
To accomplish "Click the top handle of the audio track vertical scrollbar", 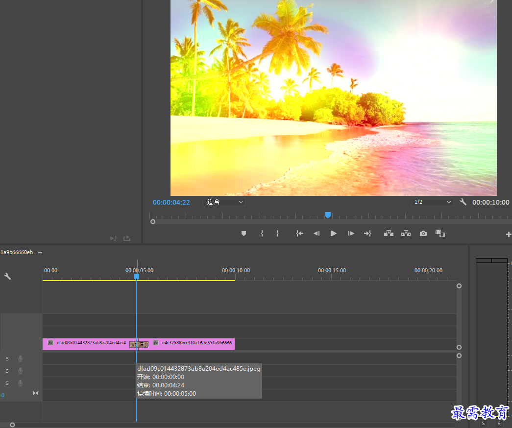I will [x=459, y=356].
